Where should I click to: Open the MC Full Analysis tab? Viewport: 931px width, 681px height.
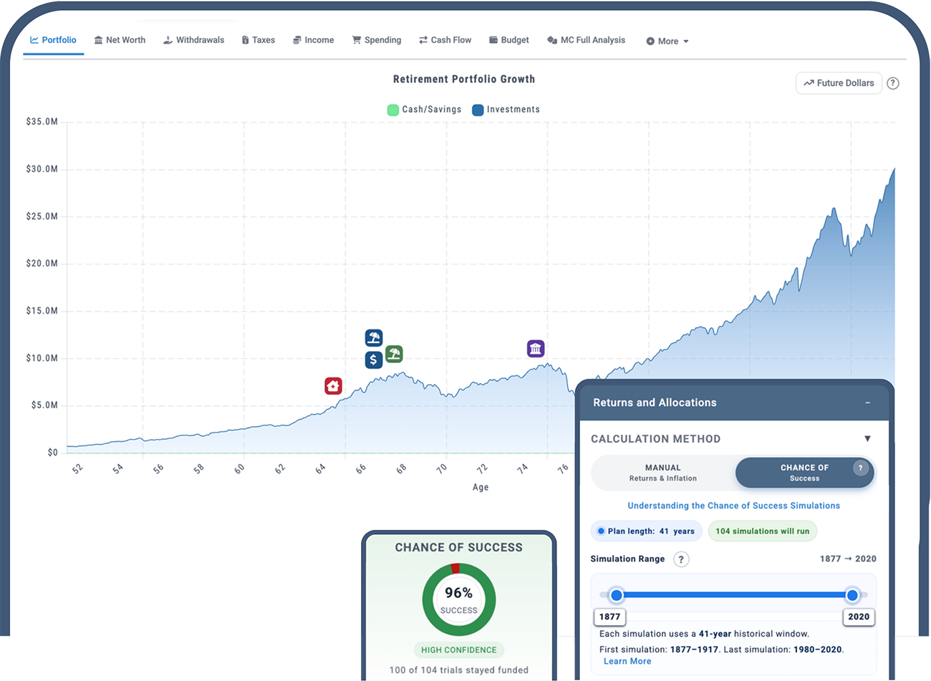(586, 40)
